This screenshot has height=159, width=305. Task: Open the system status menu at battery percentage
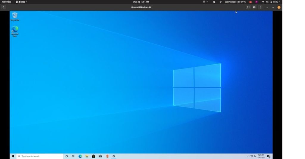pos(275,2)
